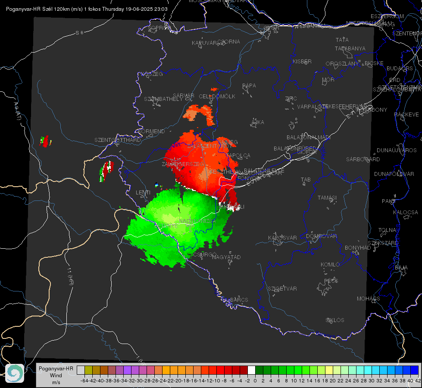The height and width of the screenshot is (388, 422).
Task: Click the KALOCSA label
Action: tap(406, 213)
